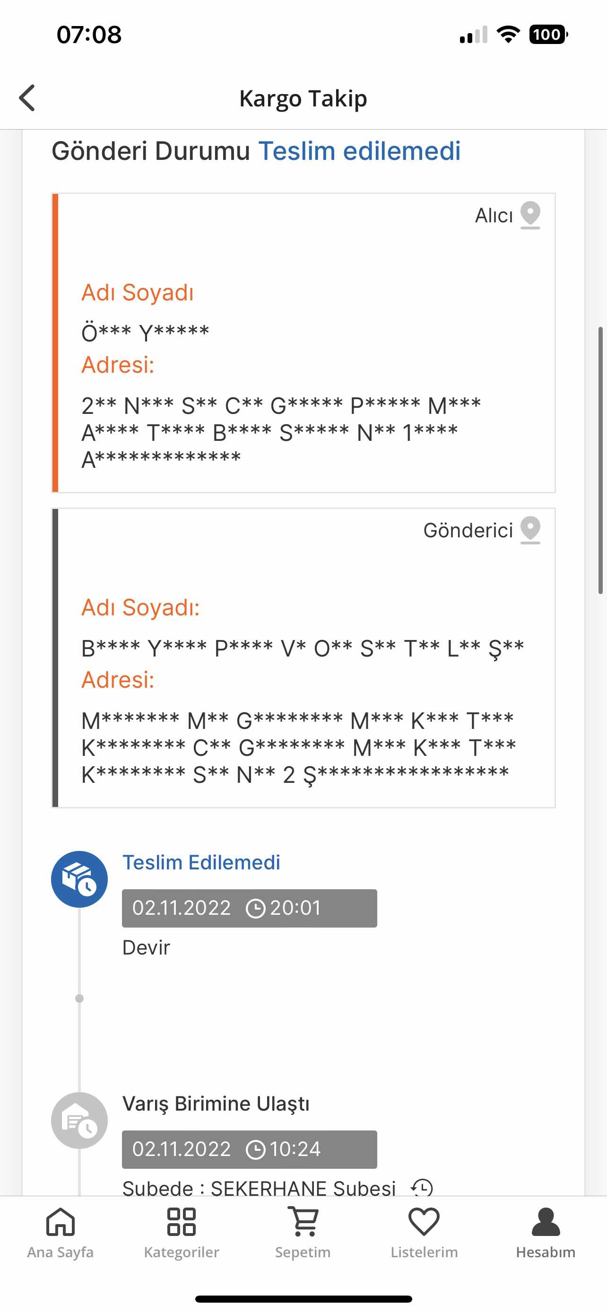Tap the recipient masked address text
The height and width of the screenshot is (1314, 607).
[280, 432]
